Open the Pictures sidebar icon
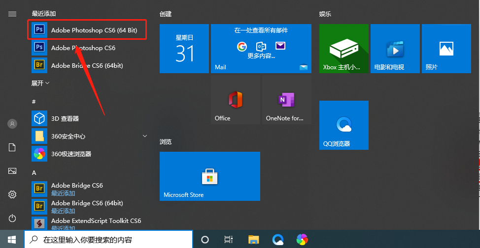Screen dimensions: 480x248 pyautogui.click(x=12, y=171)
